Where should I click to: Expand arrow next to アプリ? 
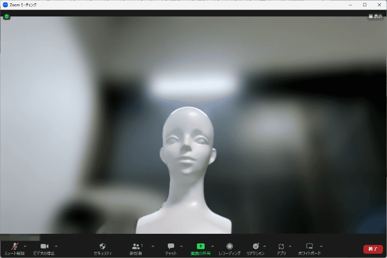(290, 246)
